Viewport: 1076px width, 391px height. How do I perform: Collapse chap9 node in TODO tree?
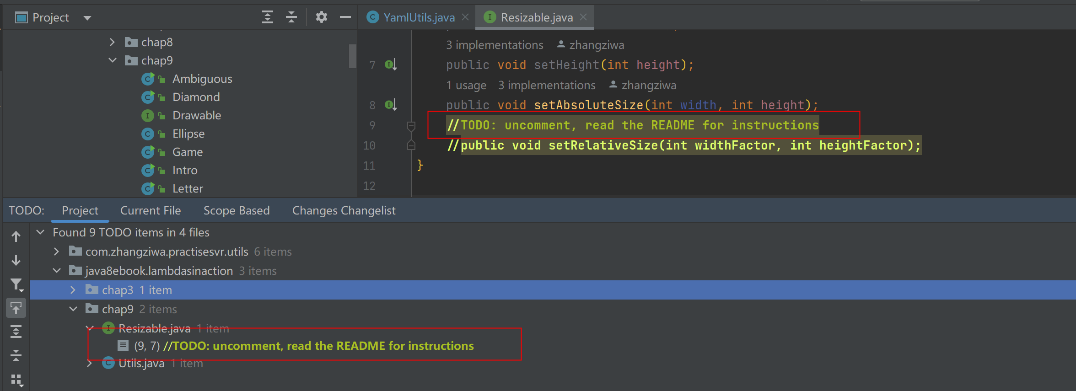[x=73, y=309]
